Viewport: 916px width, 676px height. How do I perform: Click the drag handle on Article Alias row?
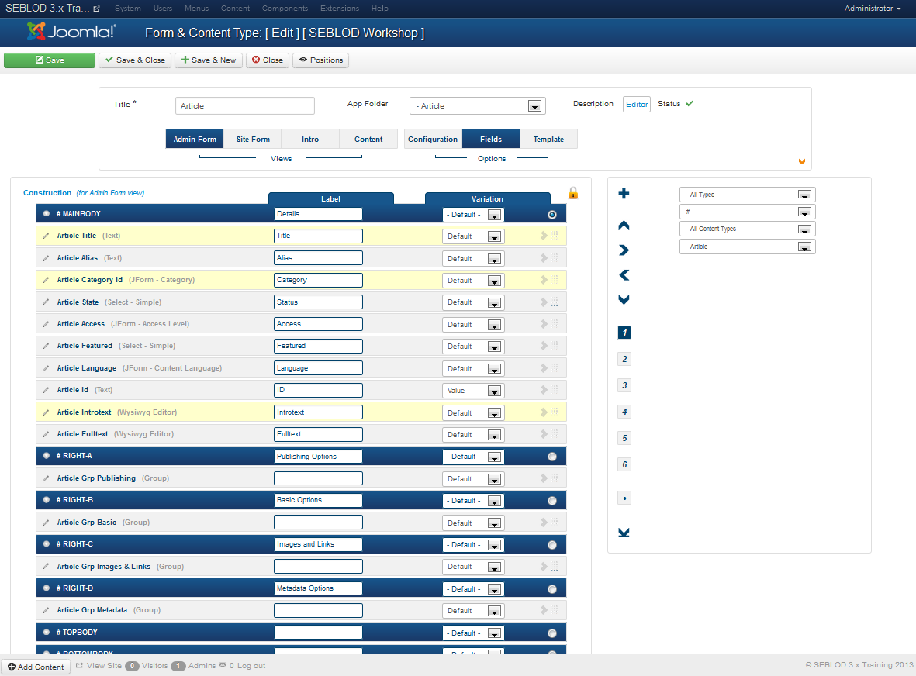coord(555,258)
